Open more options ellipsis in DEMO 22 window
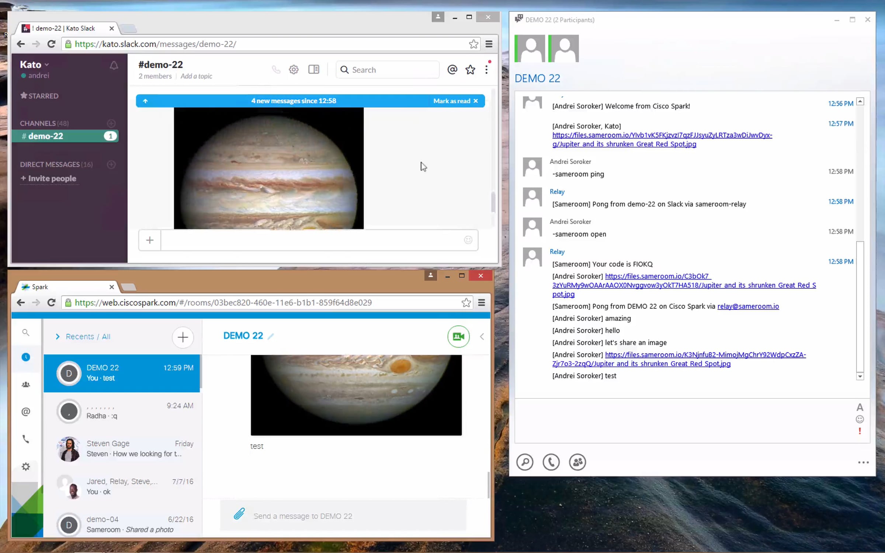The width and height of the screenshot is (885, 553). pos(863,463)
